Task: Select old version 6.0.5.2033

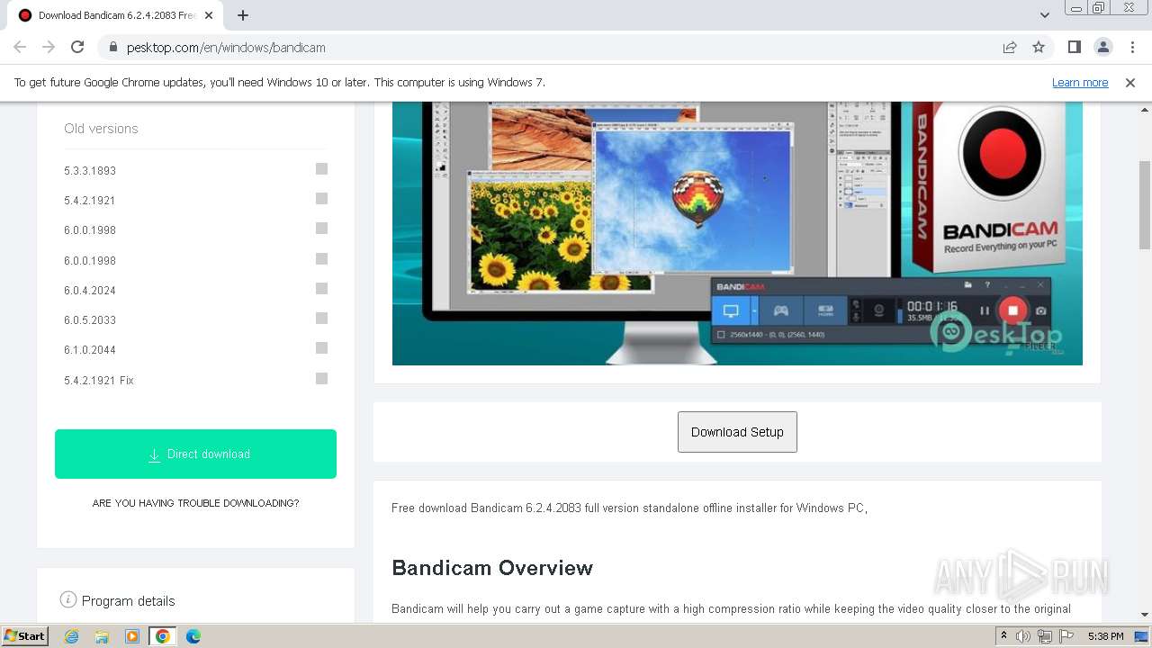Action: click(90, 319)
